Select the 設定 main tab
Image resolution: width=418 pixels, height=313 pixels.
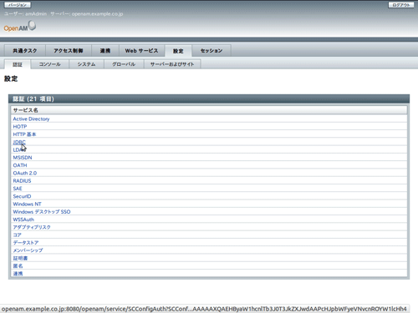click(178, 51)
